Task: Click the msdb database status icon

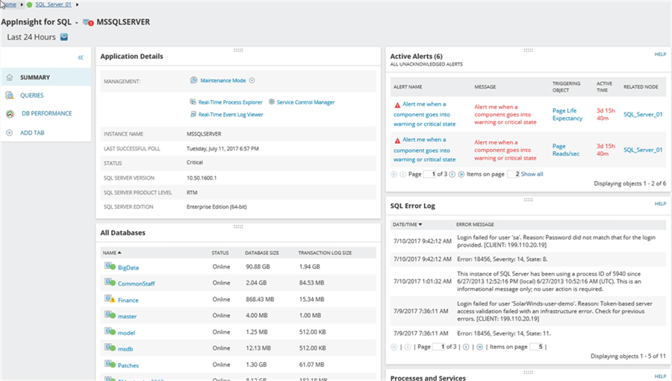Action: (x=111, y=347)
